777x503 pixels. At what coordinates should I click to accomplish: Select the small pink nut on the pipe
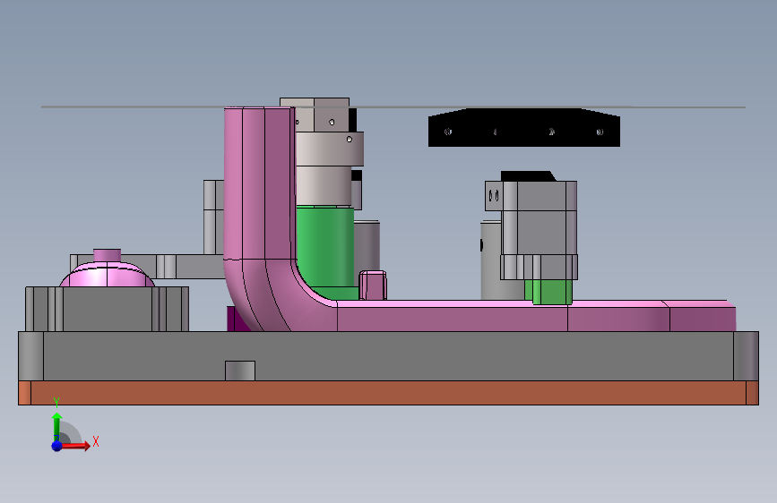[373, 286]
